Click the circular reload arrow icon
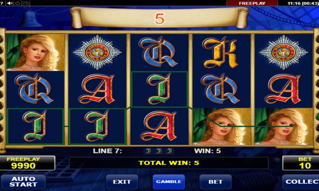The height and width of the screenshot is (191, 319). [18, 3]
